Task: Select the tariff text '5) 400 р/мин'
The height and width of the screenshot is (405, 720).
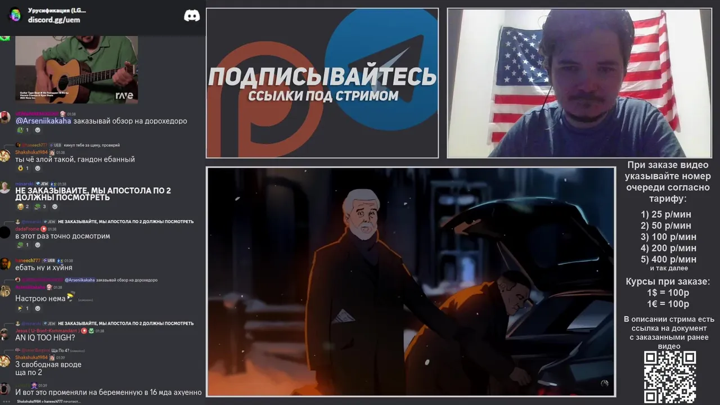Action: point(668,259)
